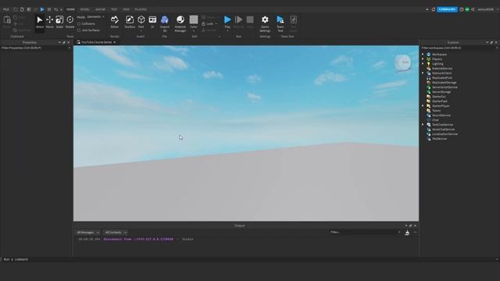Click the view selector cube in viewport
The width and height of the screenshot is (500, 281).
tap(403, 62)
